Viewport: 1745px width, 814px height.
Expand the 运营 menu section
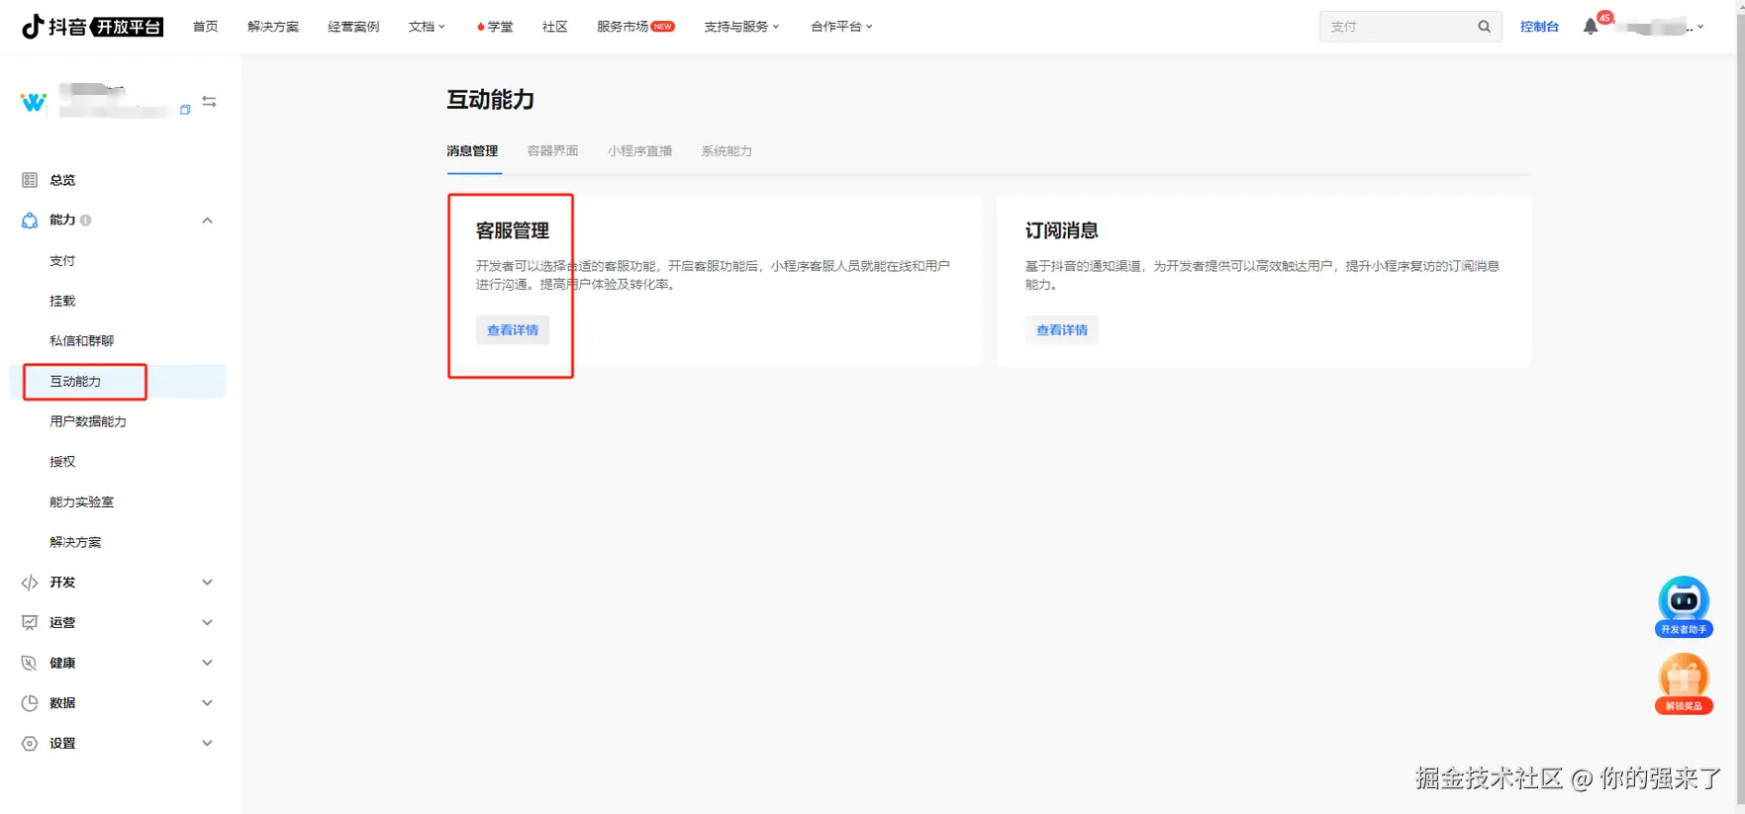click(207, 623)
